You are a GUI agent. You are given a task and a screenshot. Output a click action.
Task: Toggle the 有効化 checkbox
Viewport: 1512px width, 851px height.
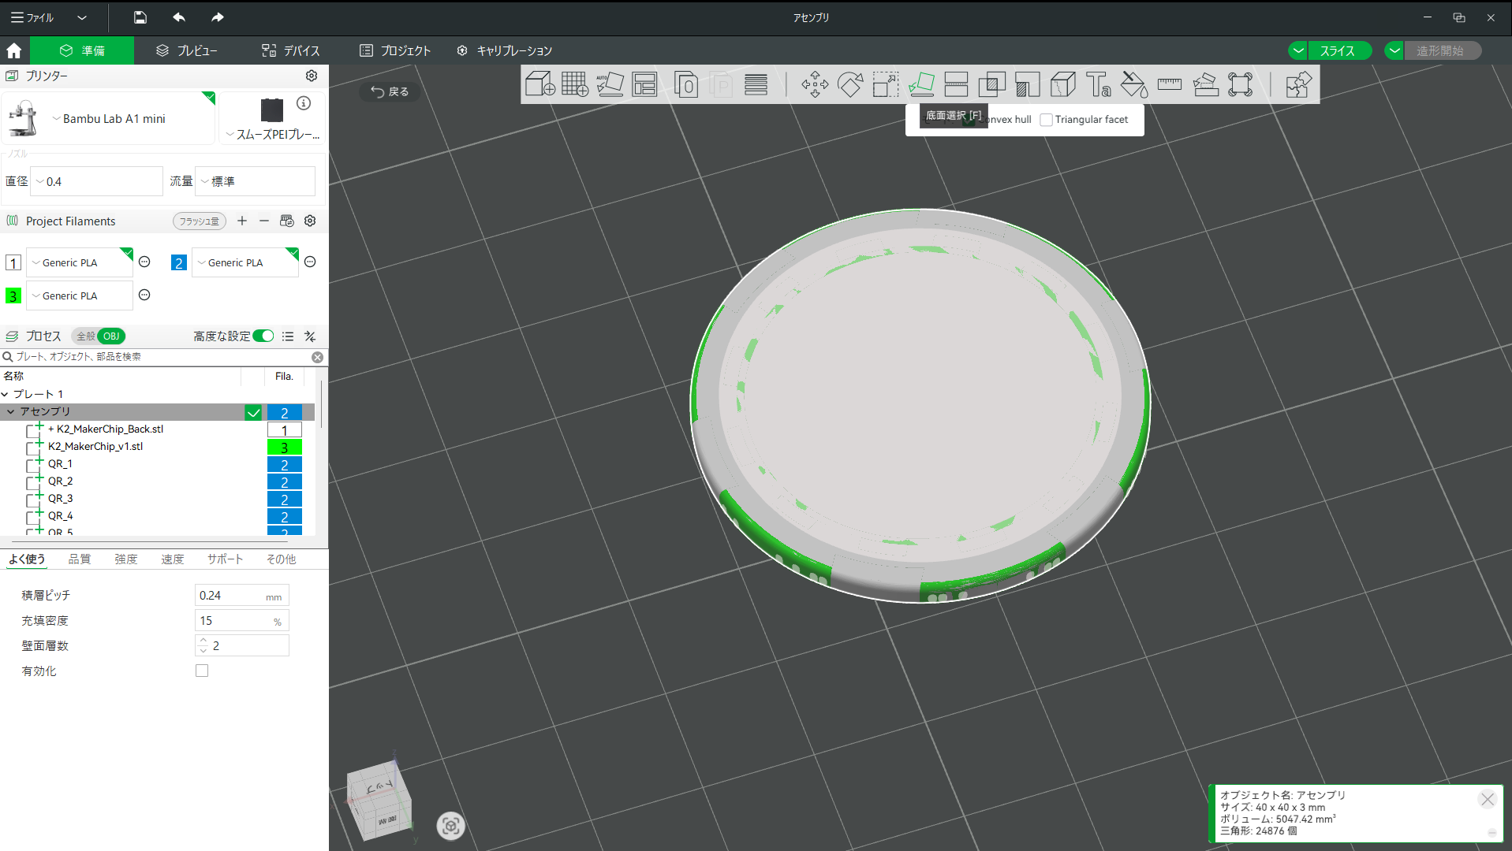click(x=202, y=671)
